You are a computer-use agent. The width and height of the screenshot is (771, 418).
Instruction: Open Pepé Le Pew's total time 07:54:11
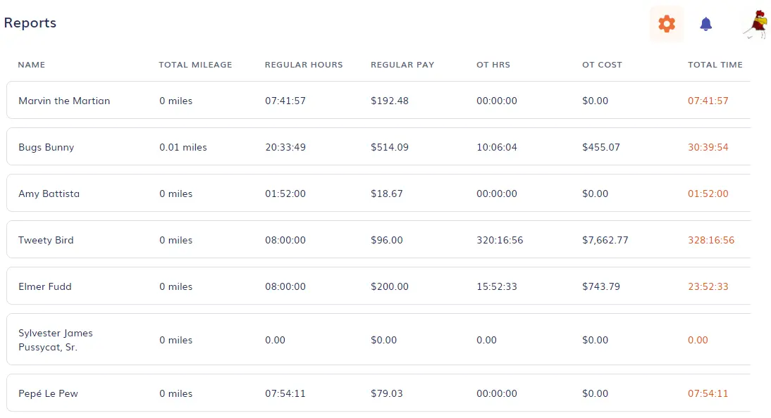pyautogui.click(x=708, y=393)
